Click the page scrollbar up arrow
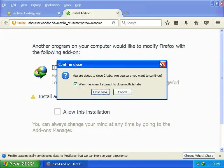 (221, 31)
